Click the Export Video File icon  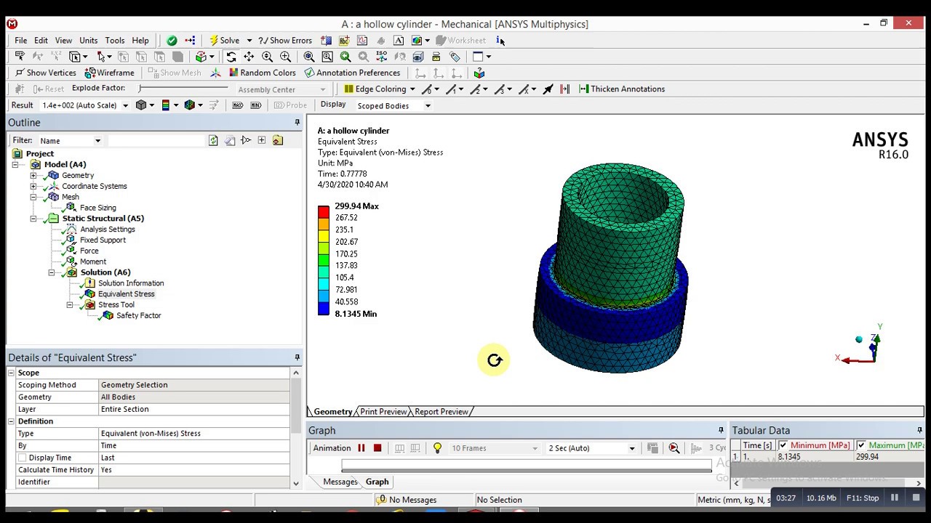(652, 448)
